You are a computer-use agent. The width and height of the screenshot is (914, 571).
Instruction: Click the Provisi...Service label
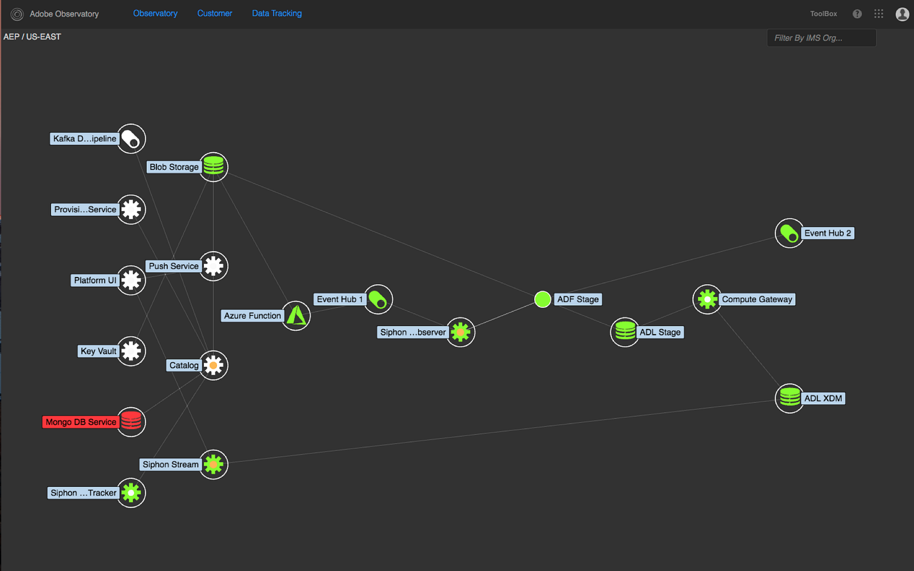85,209
